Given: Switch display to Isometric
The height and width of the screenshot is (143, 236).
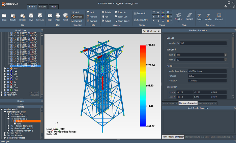Looking at the screenshot, I should tap(140, 13).
